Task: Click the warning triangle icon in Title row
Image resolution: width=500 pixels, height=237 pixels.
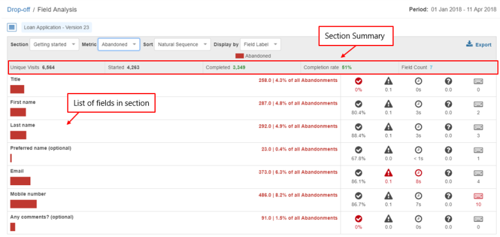Action: click(x=388, y=81)
